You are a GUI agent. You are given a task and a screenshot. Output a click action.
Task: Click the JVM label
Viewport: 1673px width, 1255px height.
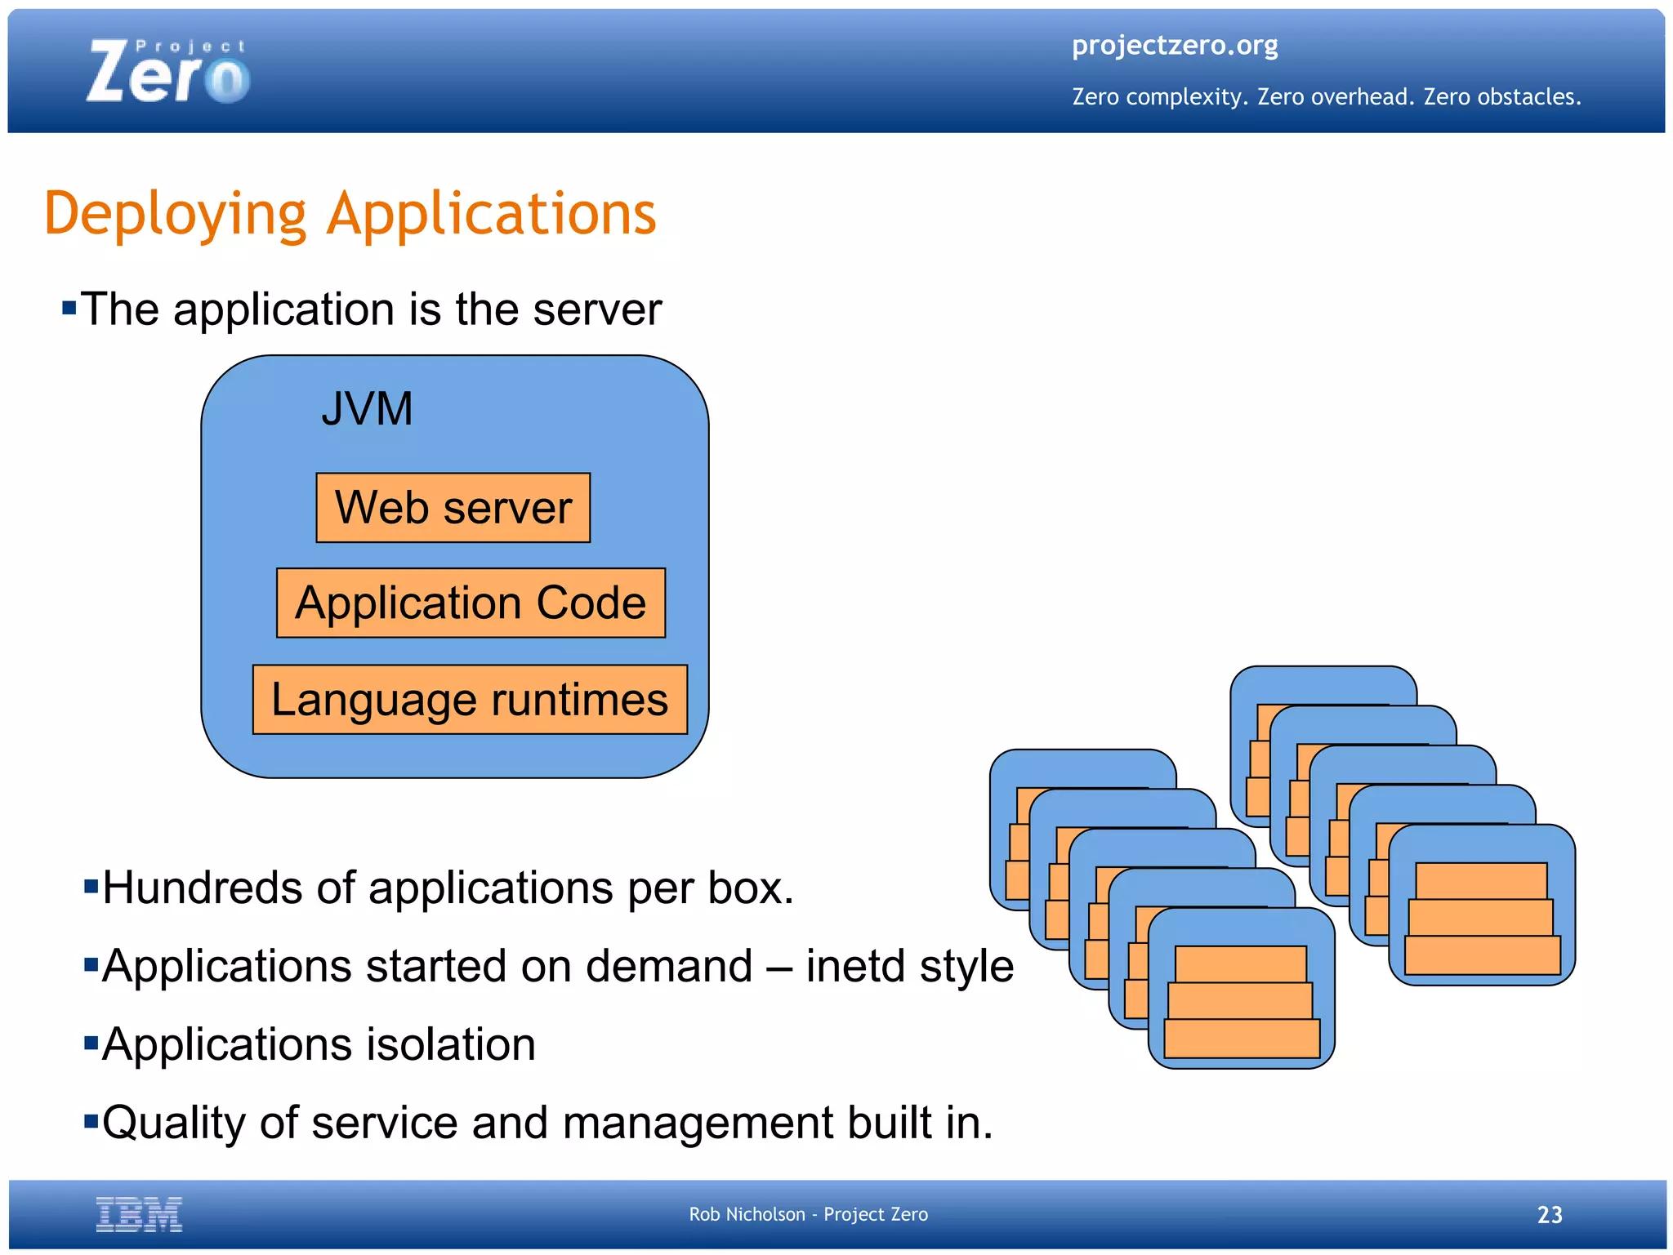(x=367, y=408)
